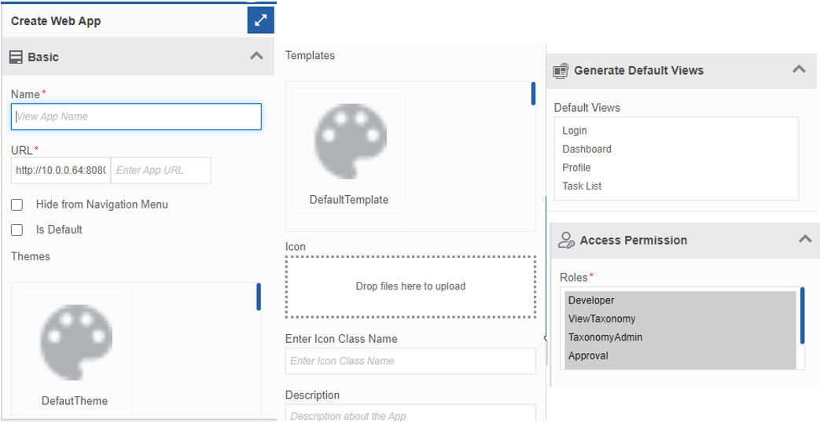This screenshot has height=427, width=820.
Task: Collapse the Access Permission section
Action: click(x=805, y=239)
